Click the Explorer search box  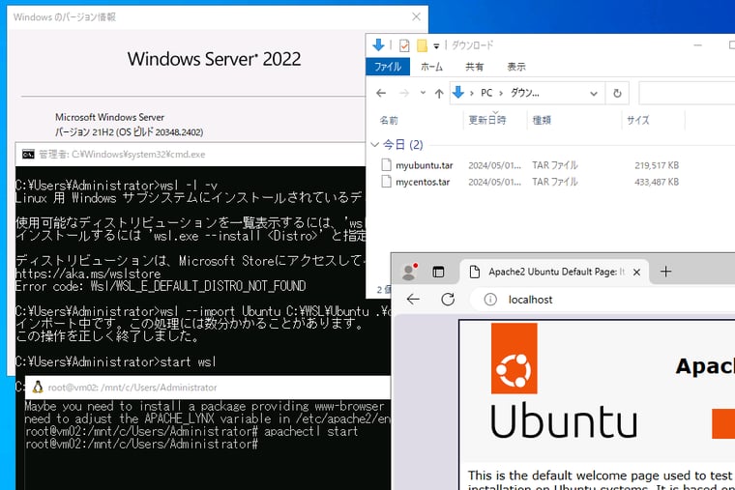(x=688, y=93)
